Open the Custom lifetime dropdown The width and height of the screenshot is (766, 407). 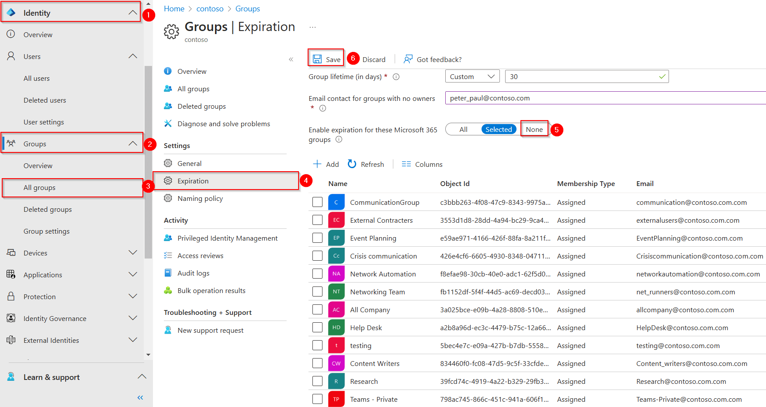coord(472,76)
